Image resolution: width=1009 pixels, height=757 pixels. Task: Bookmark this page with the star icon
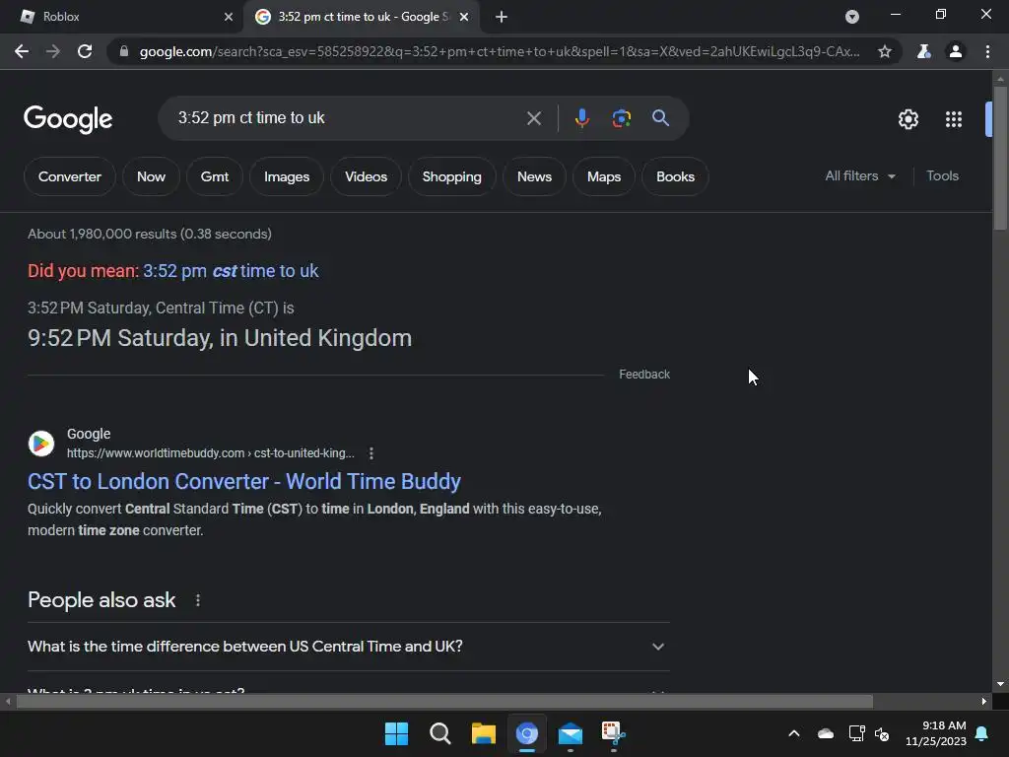click(x=885, y=51)
